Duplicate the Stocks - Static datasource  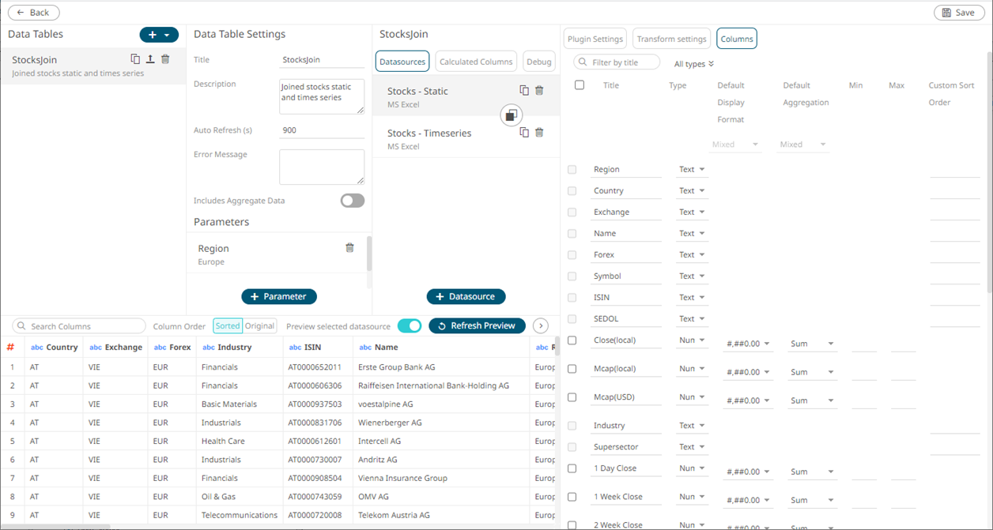click(x=524, y=91)
